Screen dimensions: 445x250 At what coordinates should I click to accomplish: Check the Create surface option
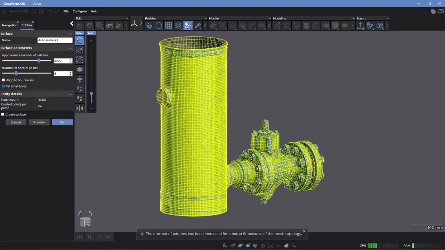coord(3,114)
